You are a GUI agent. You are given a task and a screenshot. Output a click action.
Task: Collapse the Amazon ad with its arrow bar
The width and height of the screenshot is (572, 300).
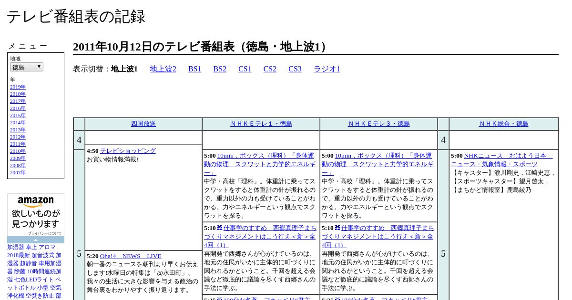36,240
